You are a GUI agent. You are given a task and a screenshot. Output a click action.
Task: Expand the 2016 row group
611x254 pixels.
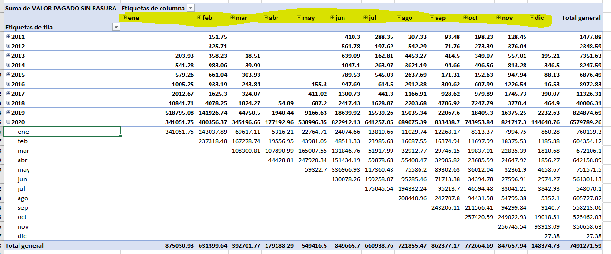(x=9, y=84)
